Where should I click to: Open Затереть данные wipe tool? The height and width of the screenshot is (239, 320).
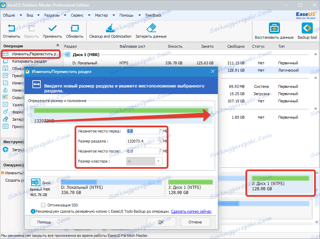click(x=151, y=31)
